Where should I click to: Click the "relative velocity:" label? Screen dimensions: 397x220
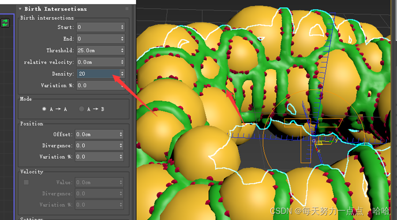[x=49, y=62]
